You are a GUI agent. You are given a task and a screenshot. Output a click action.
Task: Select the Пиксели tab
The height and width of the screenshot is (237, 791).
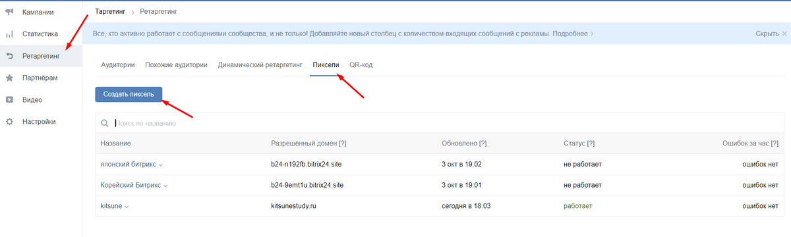pyautogui.click(x=326, y=65)
